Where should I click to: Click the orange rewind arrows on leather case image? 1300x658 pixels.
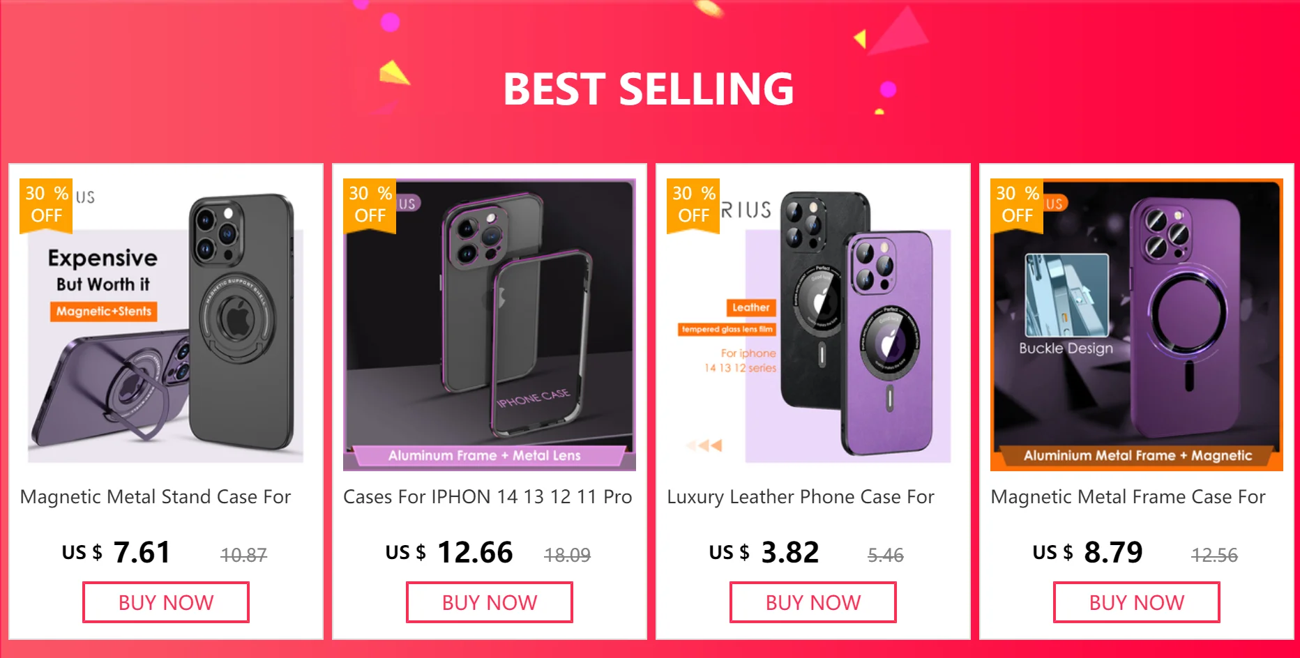click(x=704, y=445)
